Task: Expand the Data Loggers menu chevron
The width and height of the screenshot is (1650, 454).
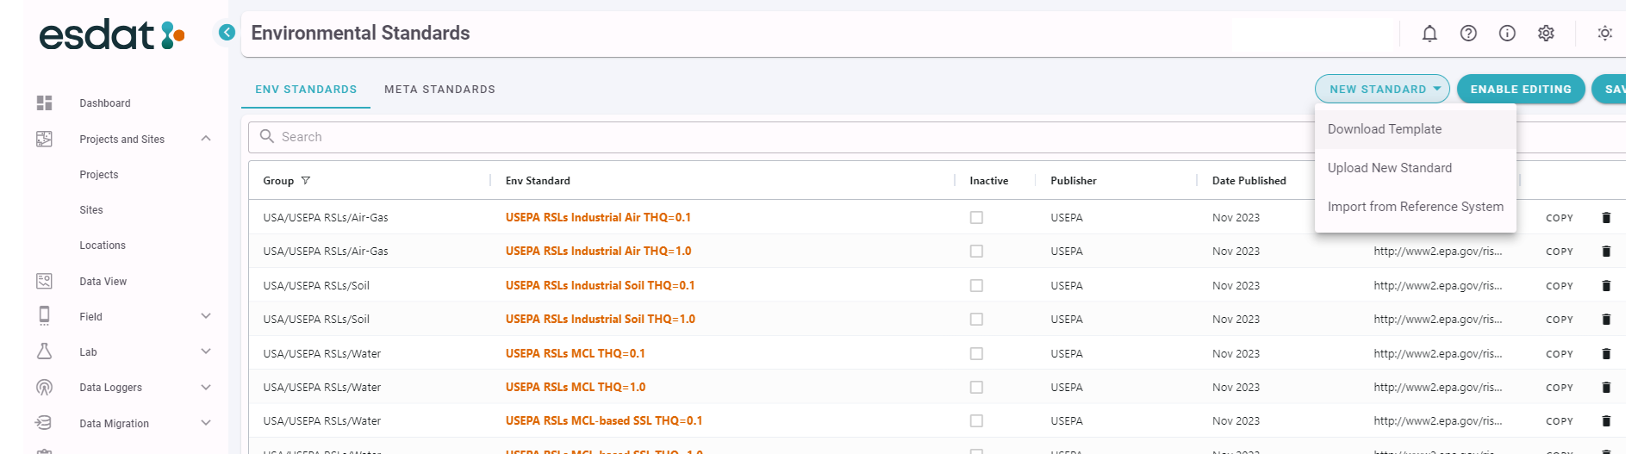Action: tap(206, 388)
